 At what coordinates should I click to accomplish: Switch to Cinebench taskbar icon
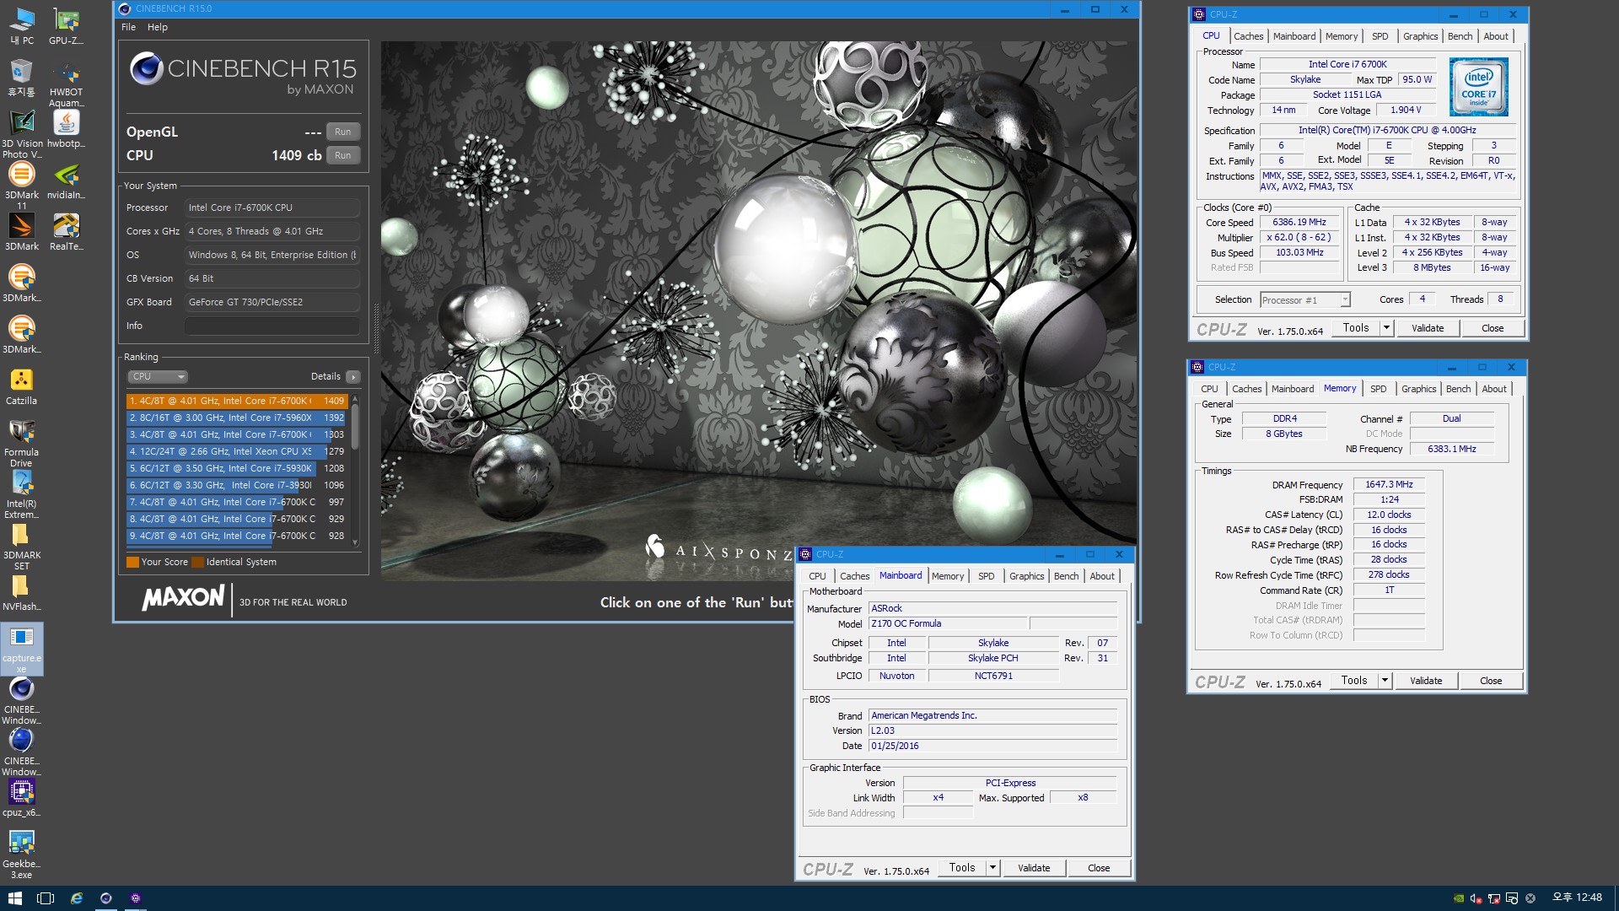click(x=105, y=898)
